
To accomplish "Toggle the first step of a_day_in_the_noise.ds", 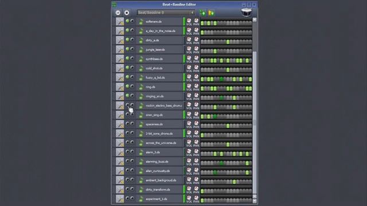I will coord(202,32).
